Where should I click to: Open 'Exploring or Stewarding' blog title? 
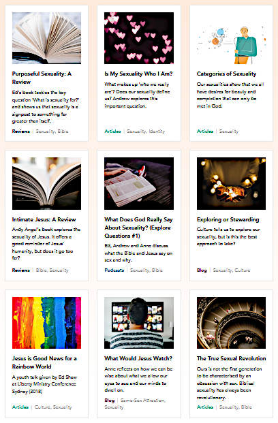click(x=228, y=219)
